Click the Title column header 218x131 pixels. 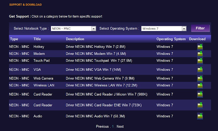coord(37,39)
